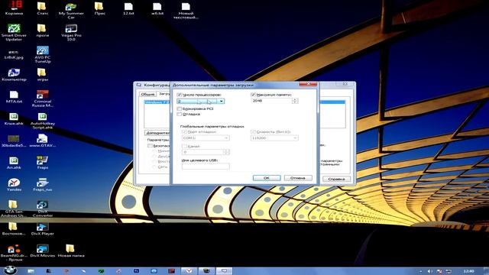Select the Fraps_rus desktop icon
This screenshot has height=275, width=489.
coord(43,184)
